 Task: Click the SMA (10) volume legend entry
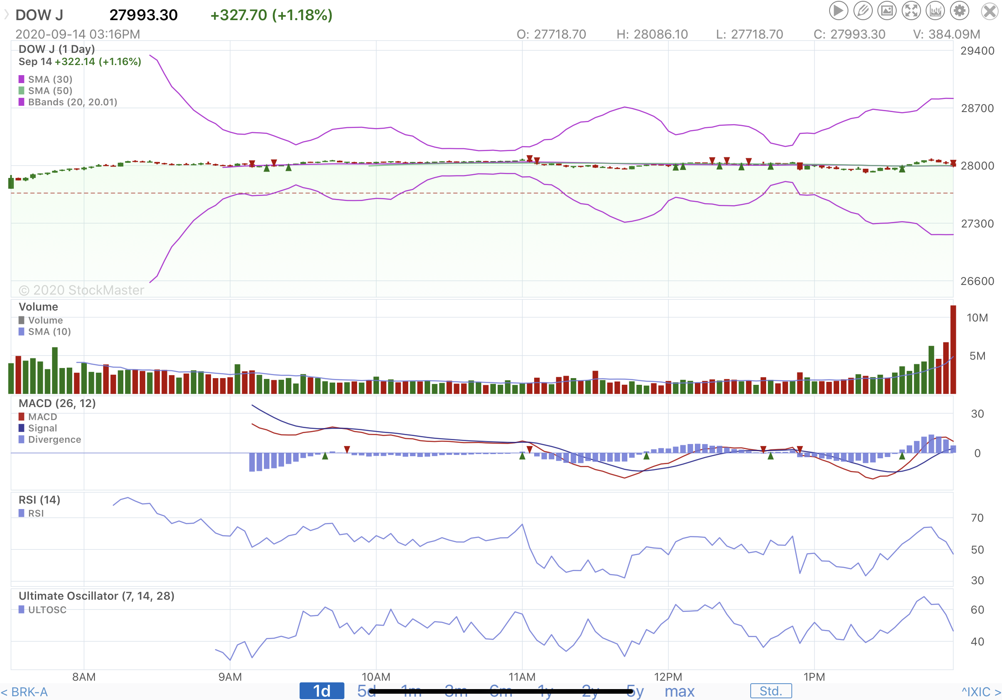click(44, 332)
